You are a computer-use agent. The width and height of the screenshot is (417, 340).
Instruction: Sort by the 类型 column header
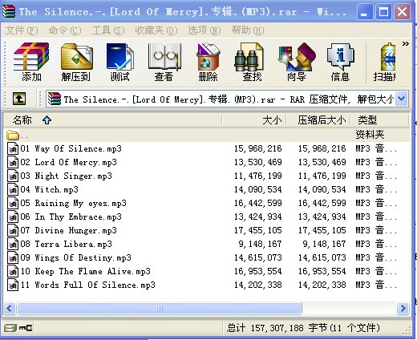point(379,120)
